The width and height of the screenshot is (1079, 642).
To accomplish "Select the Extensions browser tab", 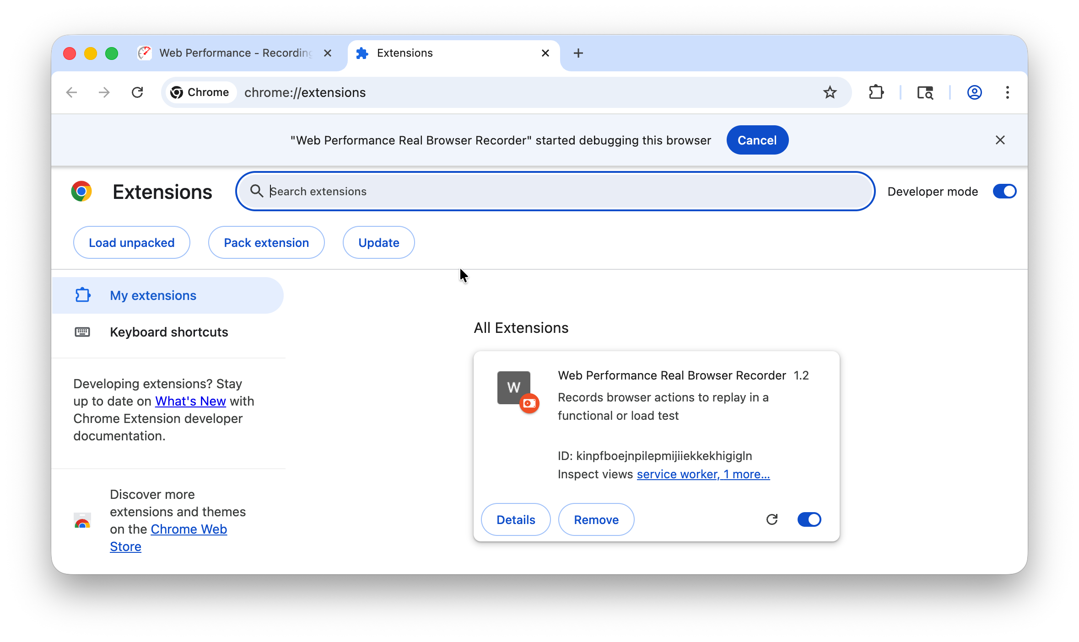I will 453,53.
